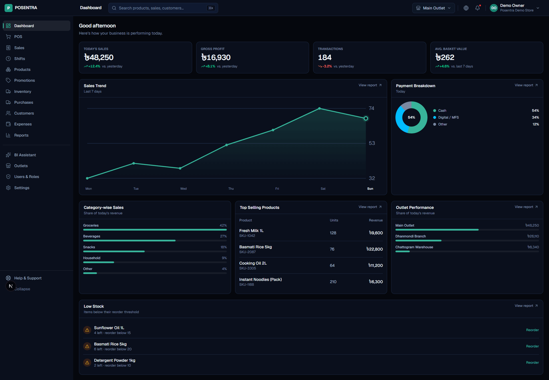View report for Low Stock
This screenshot has height=380, width=549.
(526, 306)
